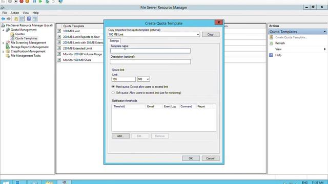Click the E-mail column header

point(154,106)
